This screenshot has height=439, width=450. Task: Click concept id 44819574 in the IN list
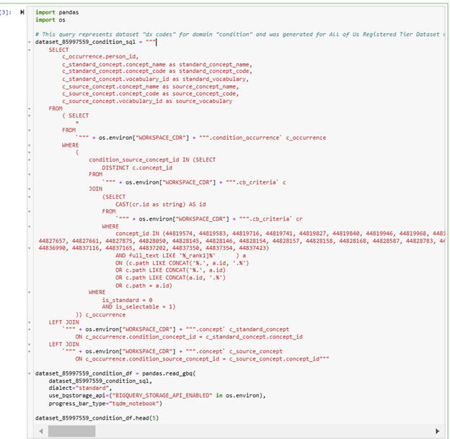coord(180,234)
